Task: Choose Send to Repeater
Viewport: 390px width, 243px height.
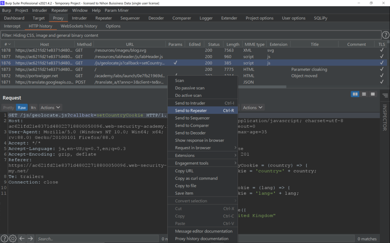Action: point(202,110)
